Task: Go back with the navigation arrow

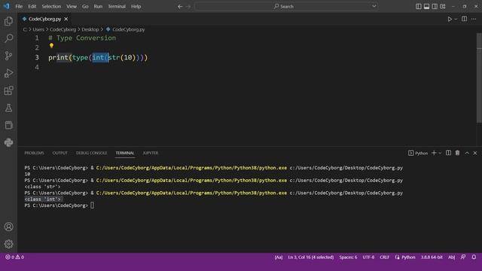Action: 180,7
